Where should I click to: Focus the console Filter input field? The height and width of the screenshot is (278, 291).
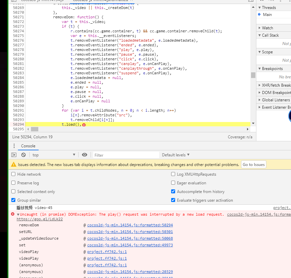pos(126,155)
